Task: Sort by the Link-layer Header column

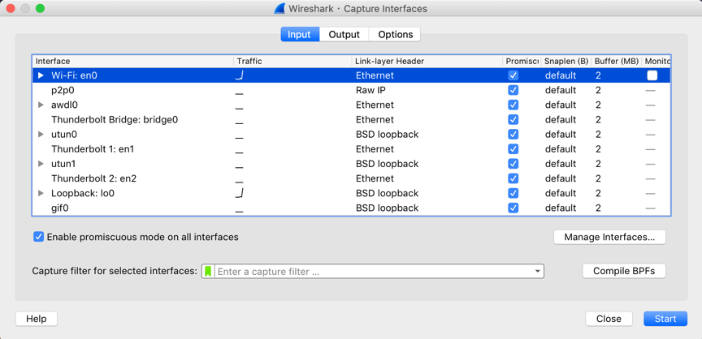Action: [x=427, y=61]
